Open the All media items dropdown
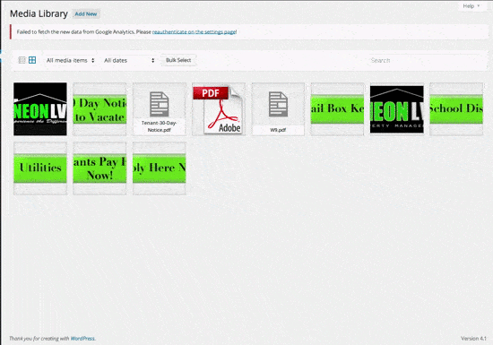Image resolution: width=493 pixels, height=345 pixels. (70, 60)
